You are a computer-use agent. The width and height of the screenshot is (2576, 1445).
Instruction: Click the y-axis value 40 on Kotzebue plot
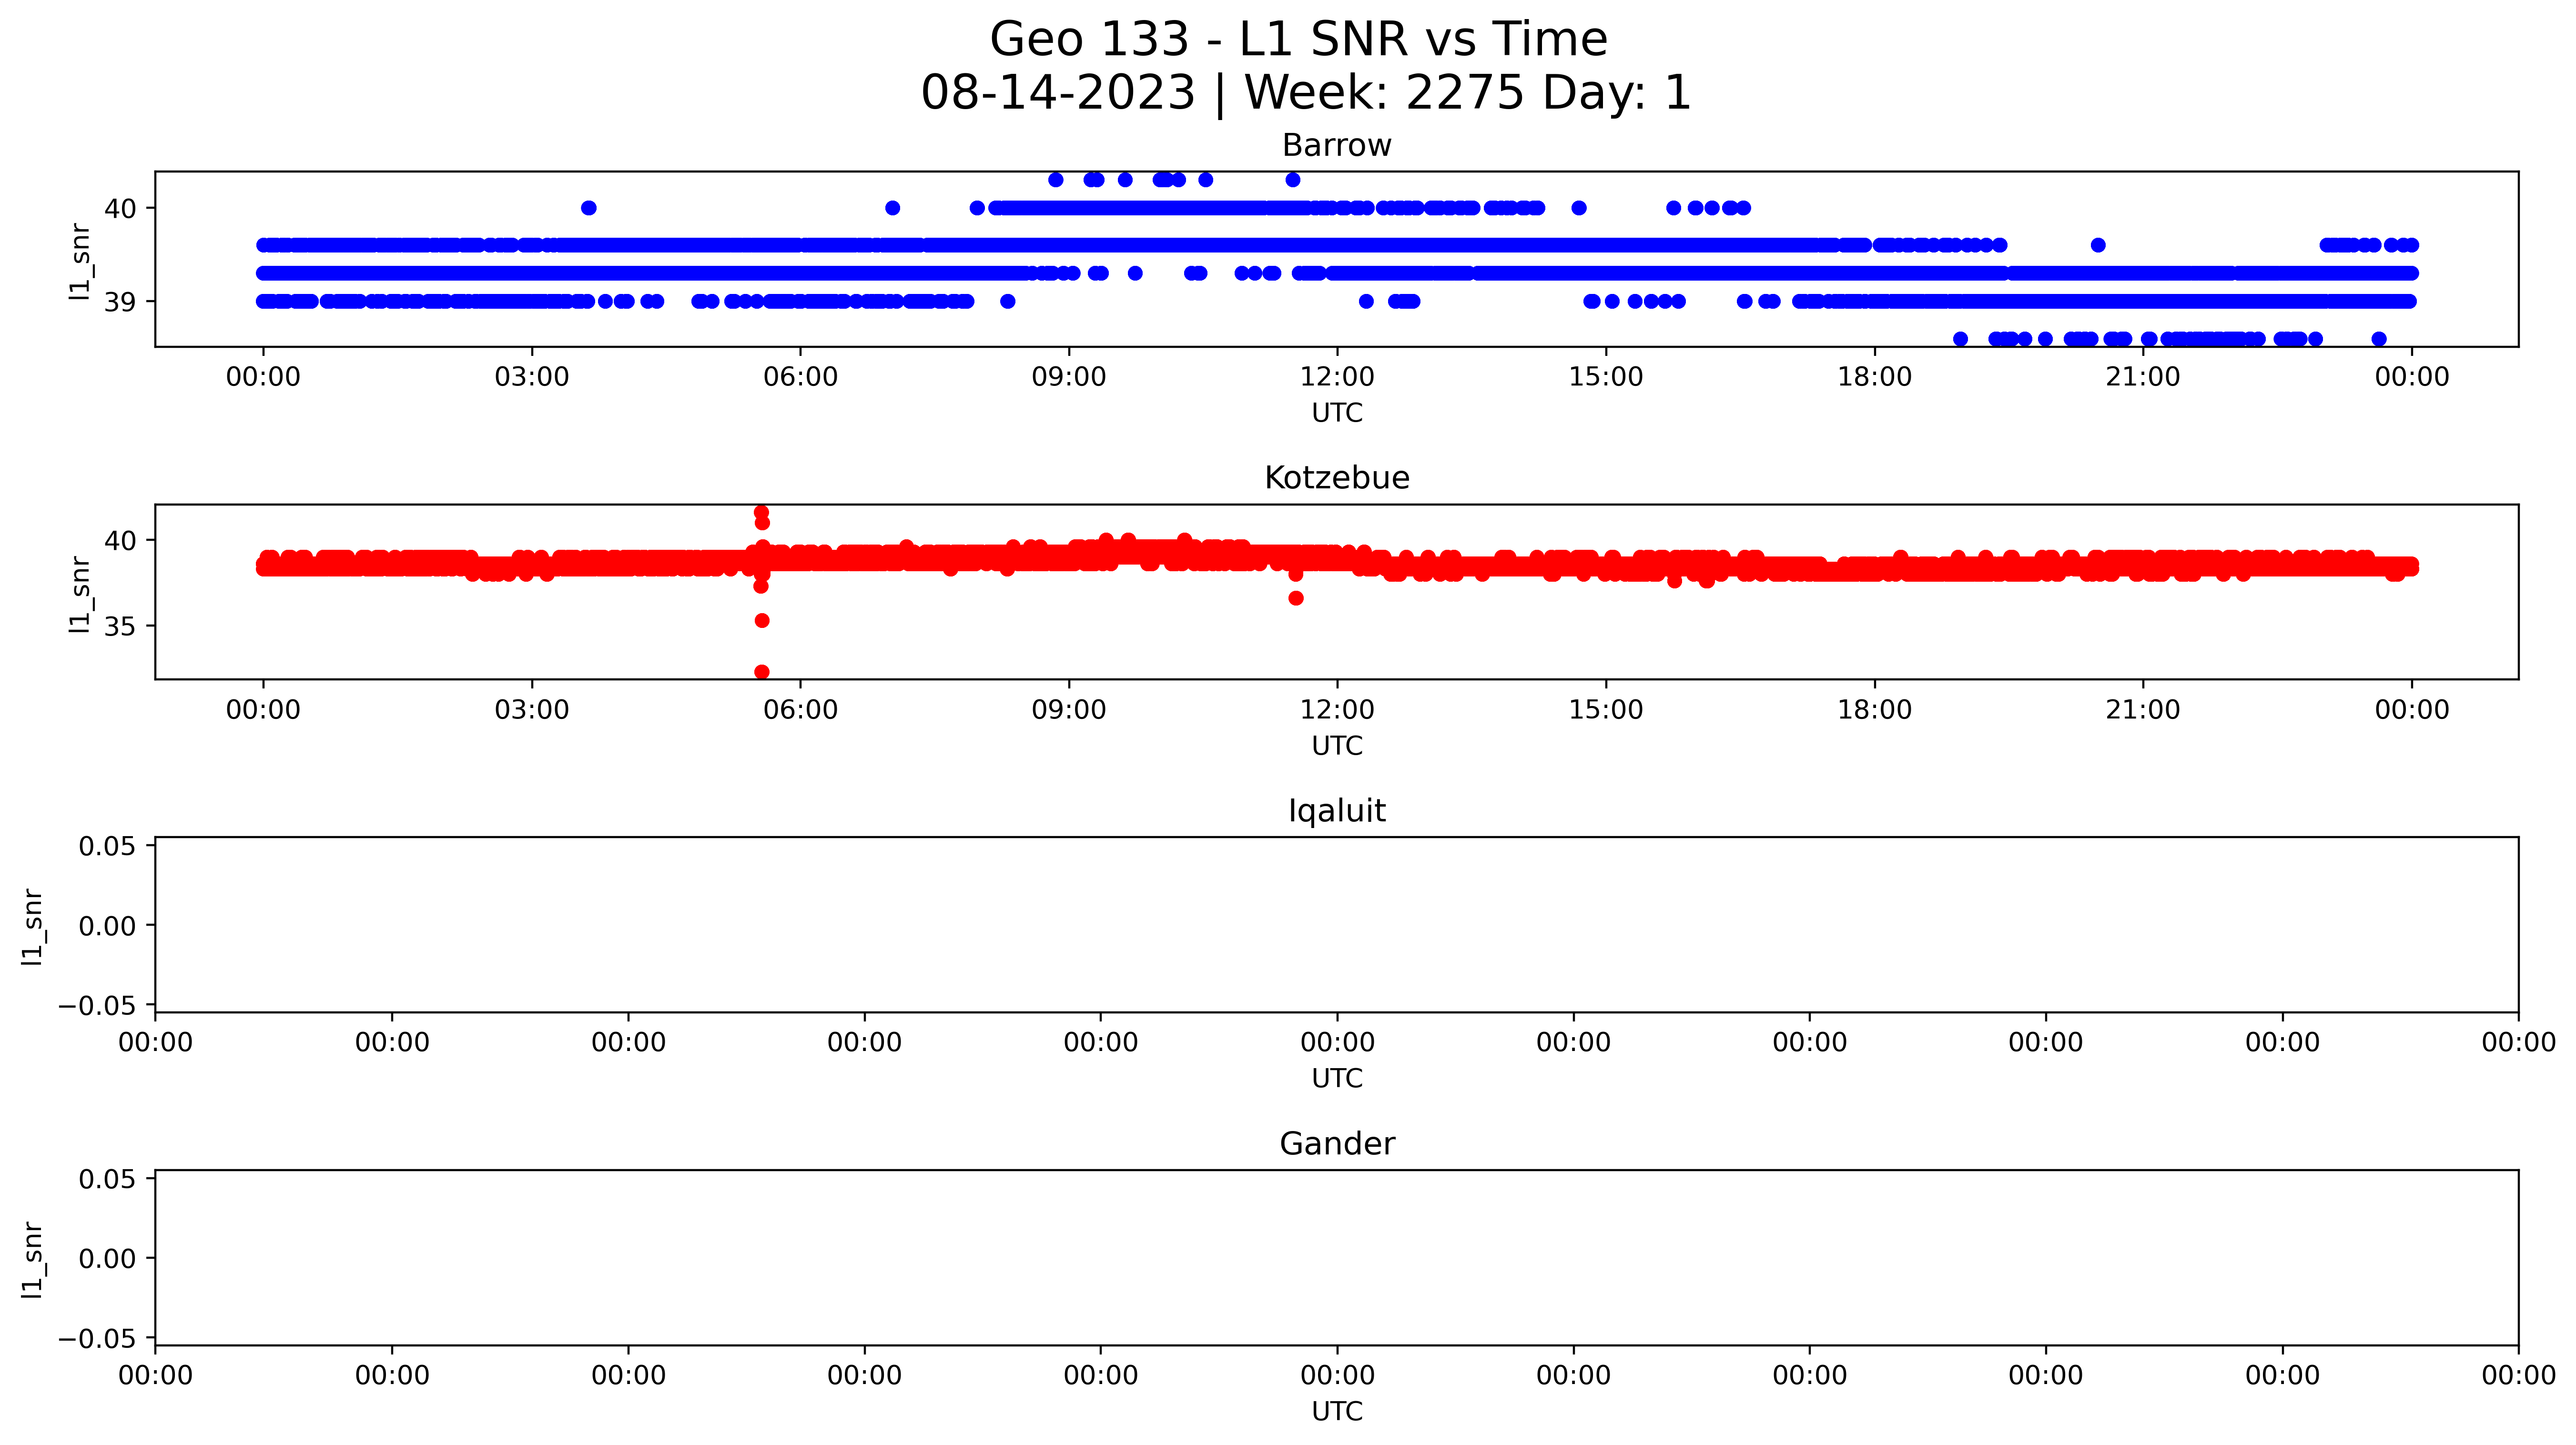(x=120, y=541)
